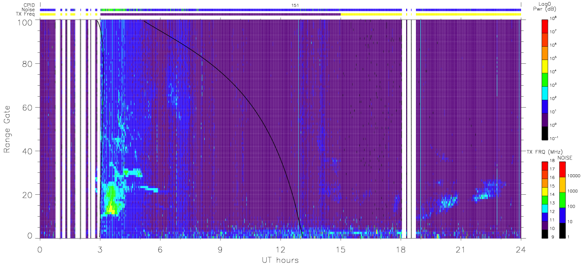The width and height of the screenshot is (586, 270).
Task: Click the "80" tick on the Range Gate axis
Action: (27, 64)
